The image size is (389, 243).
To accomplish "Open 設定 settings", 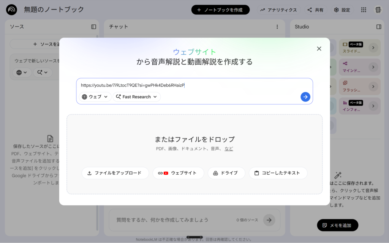I will (x=342, y=9).
